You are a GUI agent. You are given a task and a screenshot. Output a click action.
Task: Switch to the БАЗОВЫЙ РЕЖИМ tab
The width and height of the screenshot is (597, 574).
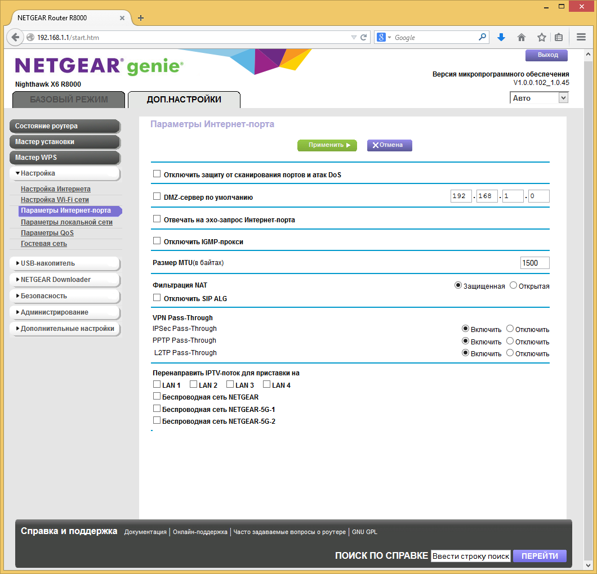69,100
